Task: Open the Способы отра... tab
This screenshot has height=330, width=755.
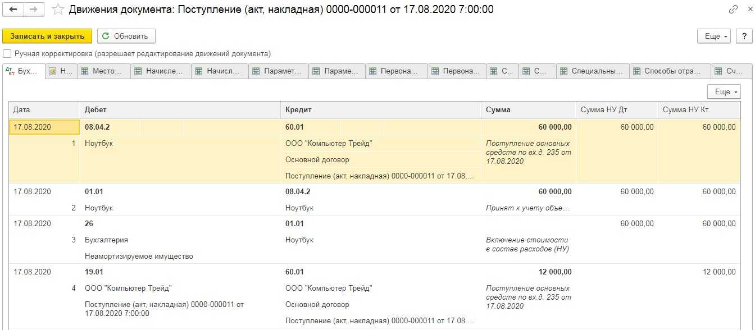Action: click(670, 71)
